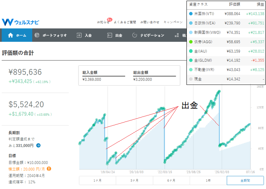
Task: Select the 入金 deposit icon
Action: point(79,35)
